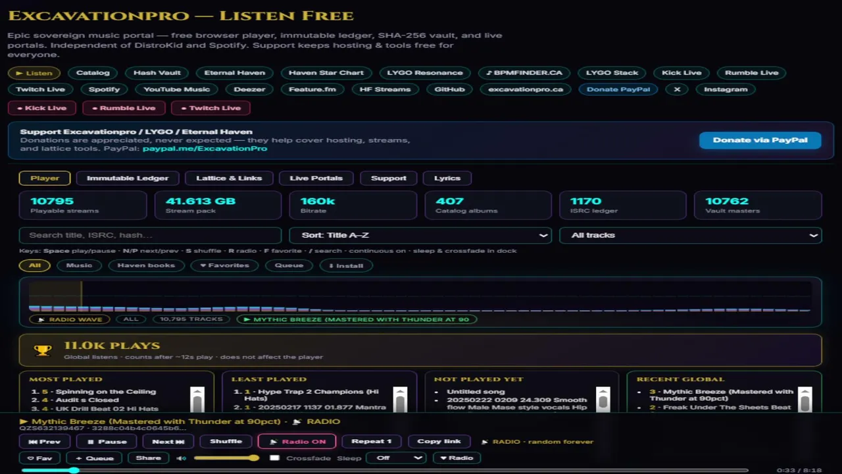Select the Queue filter chip
Screen dimensions: 842x474
[x=289, y=266]
